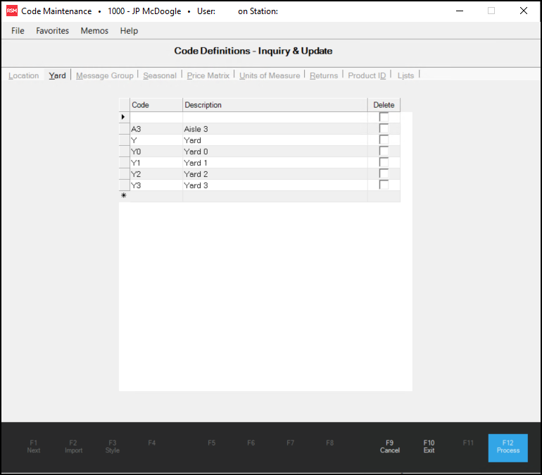Image resolution: width=542 pixels, height=475 pixels.
Task: Click the Code cell containing Y2
Action: coord(156,174)
